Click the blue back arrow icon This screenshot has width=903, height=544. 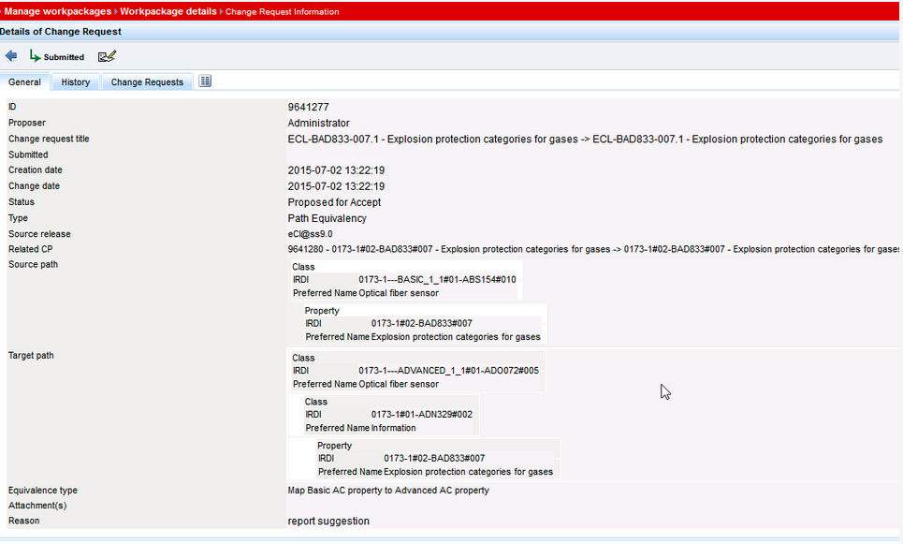coord(11,56)
